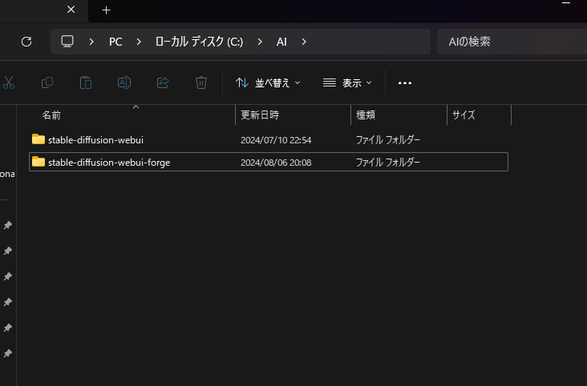The height and width of the screenshot is (386, 587).
Task: Click the 種類 column header
Action: click(366, 115)
